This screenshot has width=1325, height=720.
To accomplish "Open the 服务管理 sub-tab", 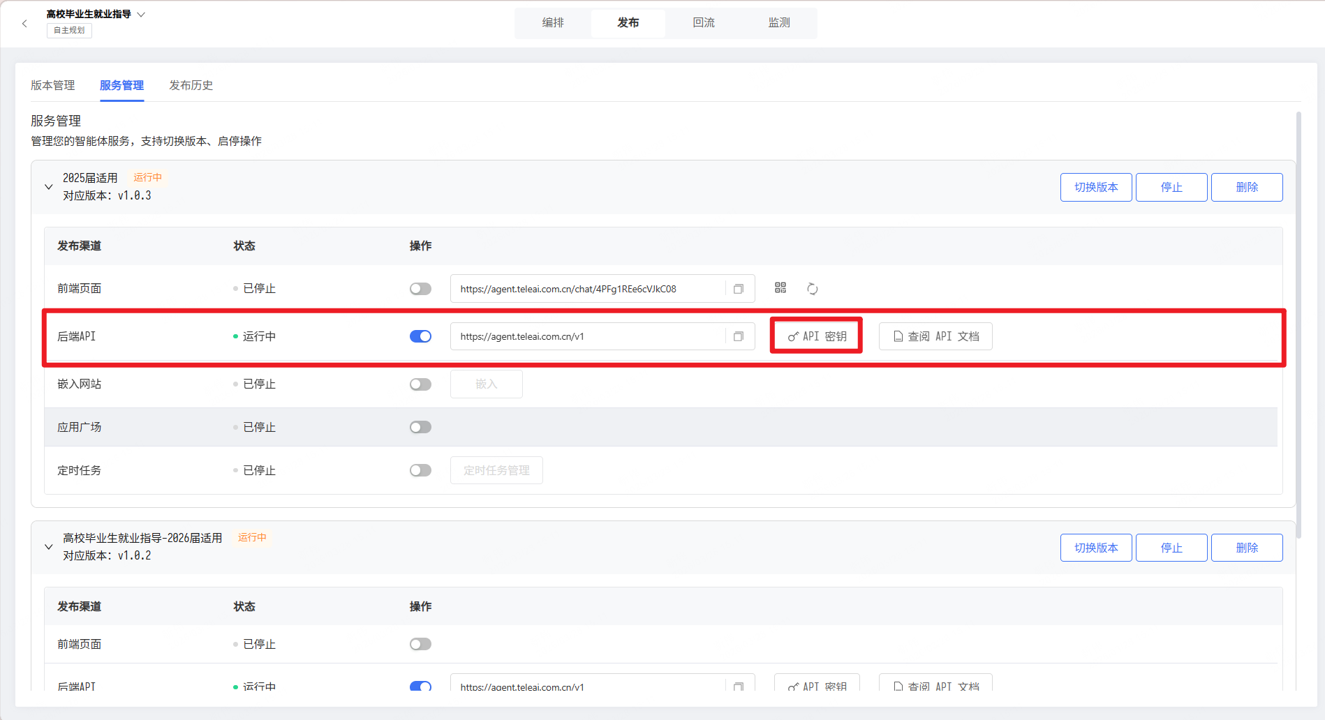I will pos(121,85).
